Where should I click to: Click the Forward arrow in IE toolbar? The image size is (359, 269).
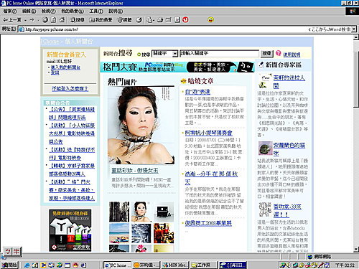point(32,20)
